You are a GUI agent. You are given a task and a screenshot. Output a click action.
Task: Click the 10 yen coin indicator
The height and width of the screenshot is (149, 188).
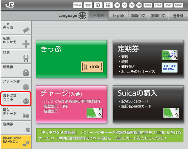[x=117, y=5]
